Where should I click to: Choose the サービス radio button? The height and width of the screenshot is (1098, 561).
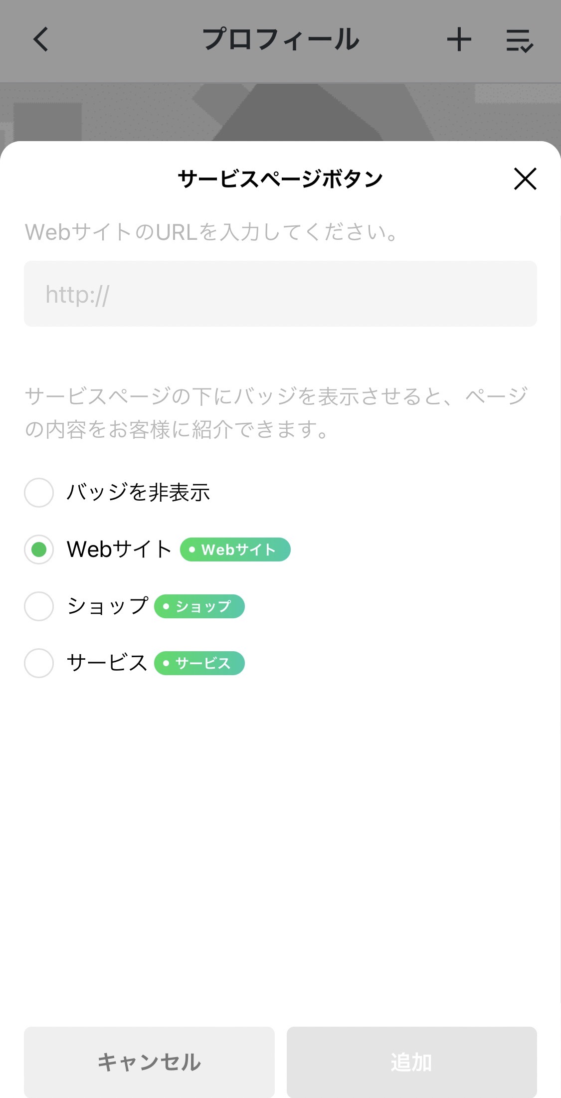pos(39,663)
